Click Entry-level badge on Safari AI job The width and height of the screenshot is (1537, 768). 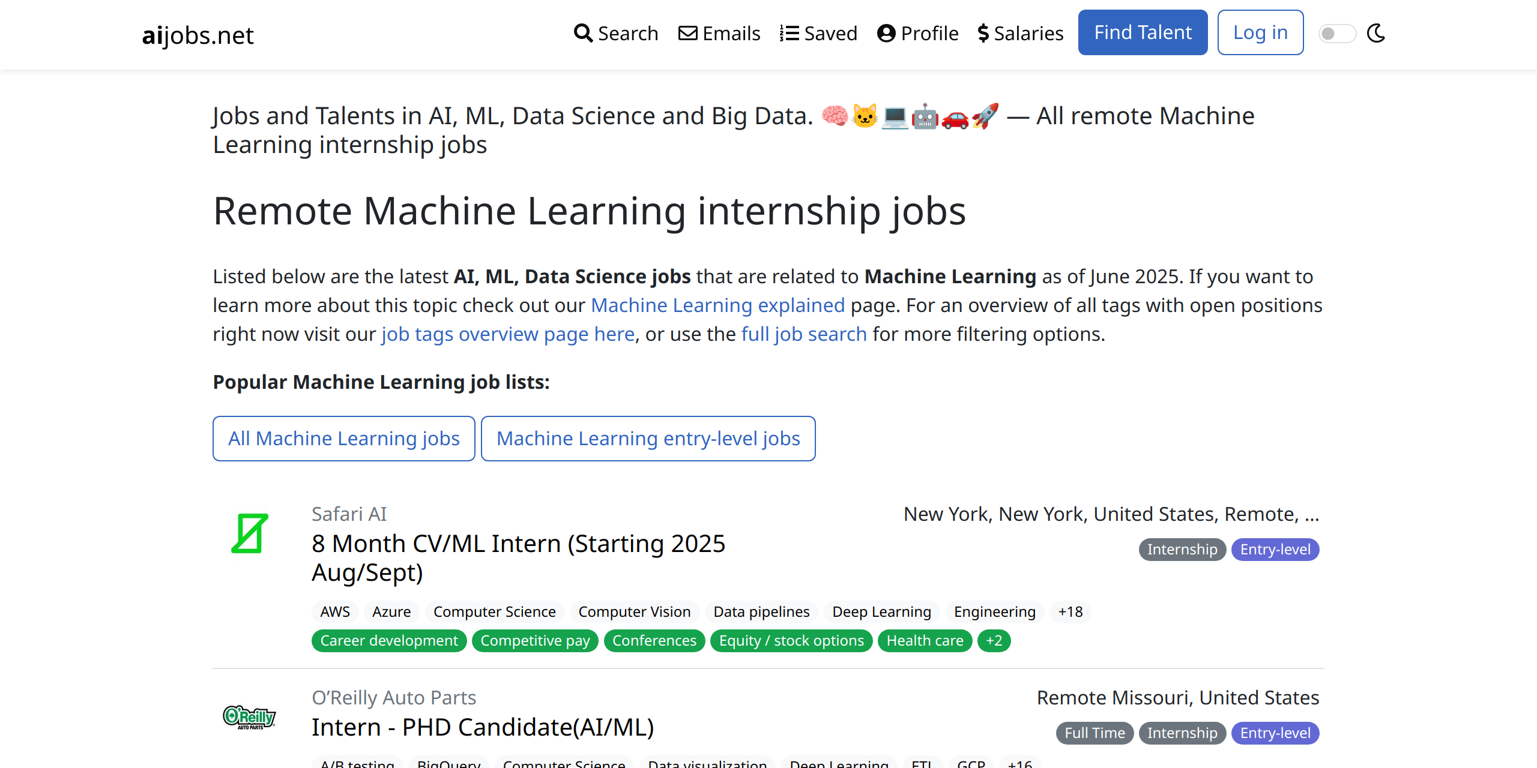[x=1275, y=550]
